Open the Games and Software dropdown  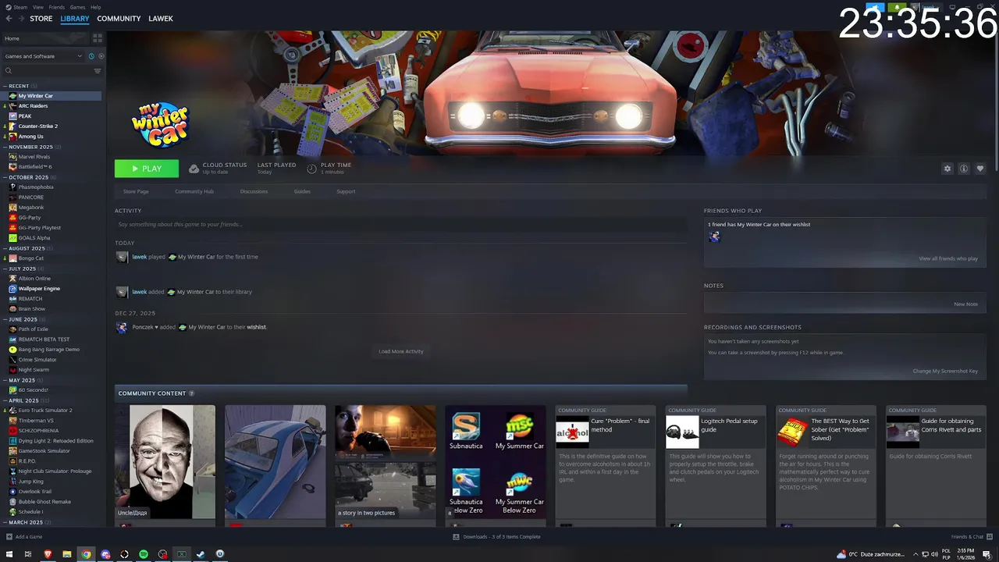coord(43,56)
